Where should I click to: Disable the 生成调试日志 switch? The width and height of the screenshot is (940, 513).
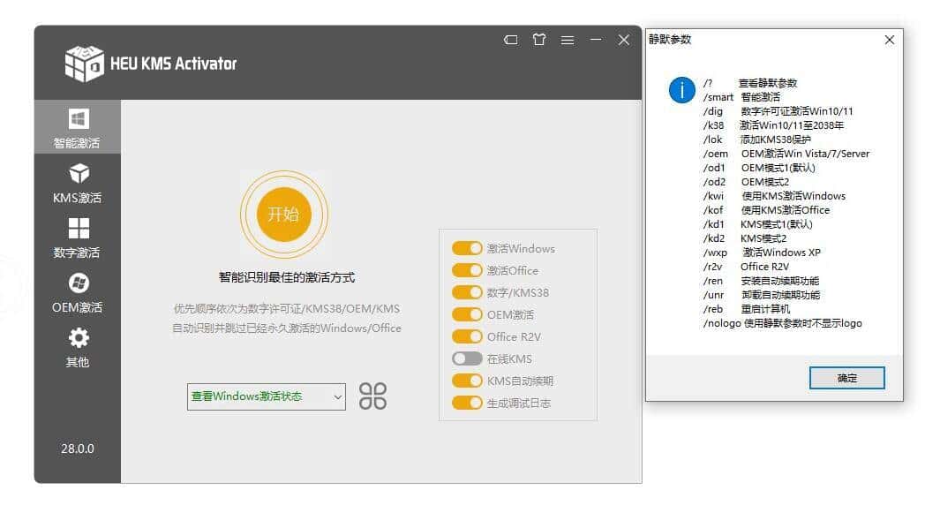click(x=467, y=404)
